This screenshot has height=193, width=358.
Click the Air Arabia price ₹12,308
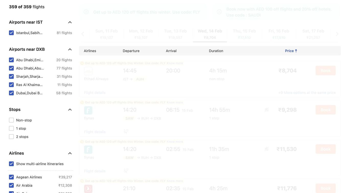tap(65, 185)
